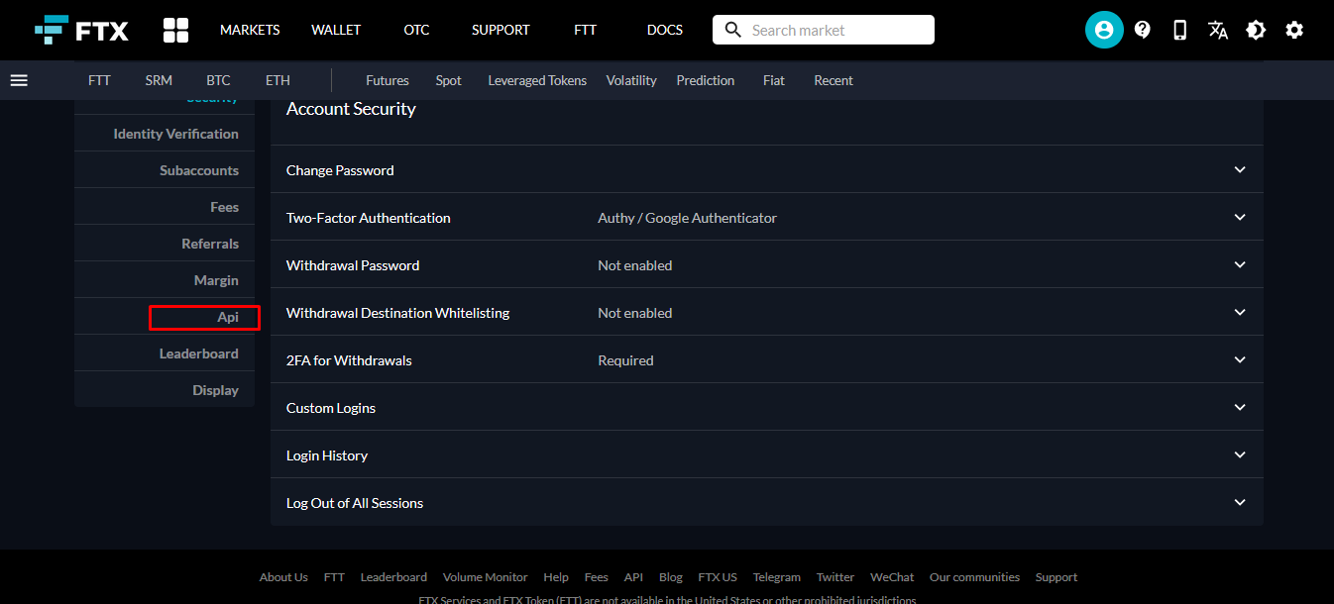Switch to the Futures tab

point(387,80)
